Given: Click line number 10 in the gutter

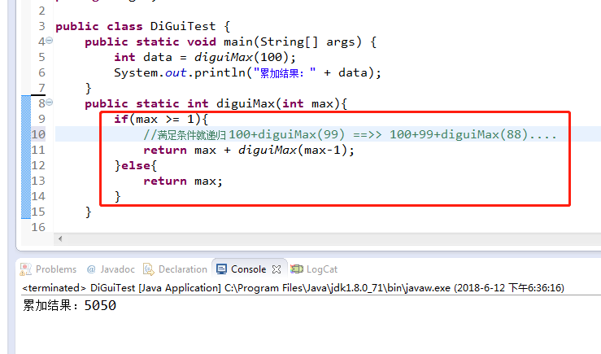Looking at the screenshot, I should click(38, 134).
